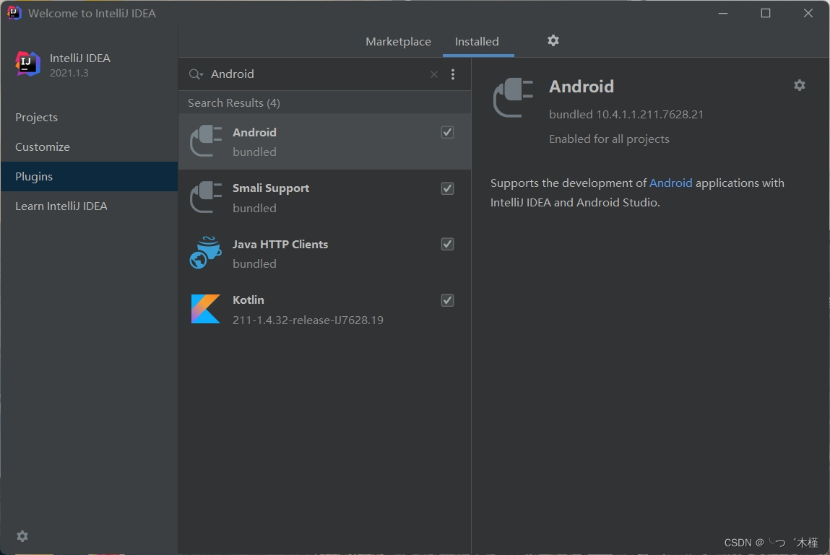Open Java HTTP Clients plugin checkbox menu
Viewport: 830px width, 555px height.
coord(447,244)
